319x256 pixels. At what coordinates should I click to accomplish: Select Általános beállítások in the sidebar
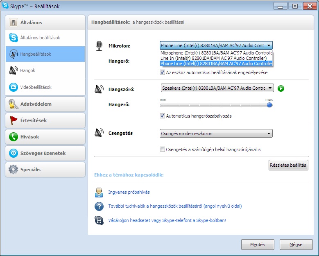point(45,38)
